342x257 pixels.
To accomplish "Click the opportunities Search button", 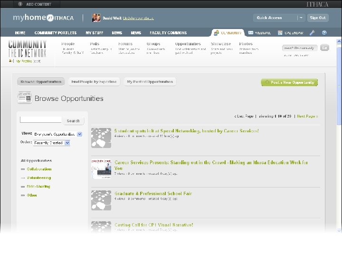I will tap(73, 121).
